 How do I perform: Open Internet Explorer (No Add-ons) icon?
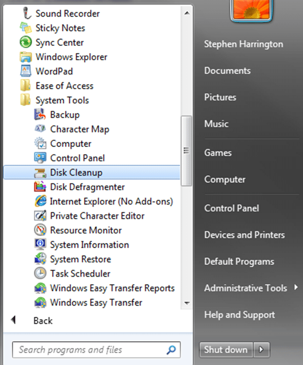click(x=40, y=201)
